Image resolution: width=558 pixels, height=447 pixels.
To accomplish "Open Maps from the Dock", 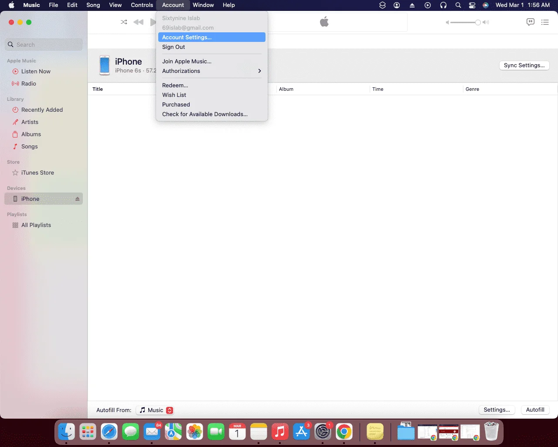I will click(x=173, y=432).
